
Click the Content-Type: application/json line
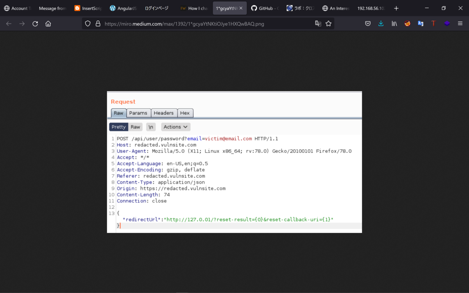[x=161, y=182]
